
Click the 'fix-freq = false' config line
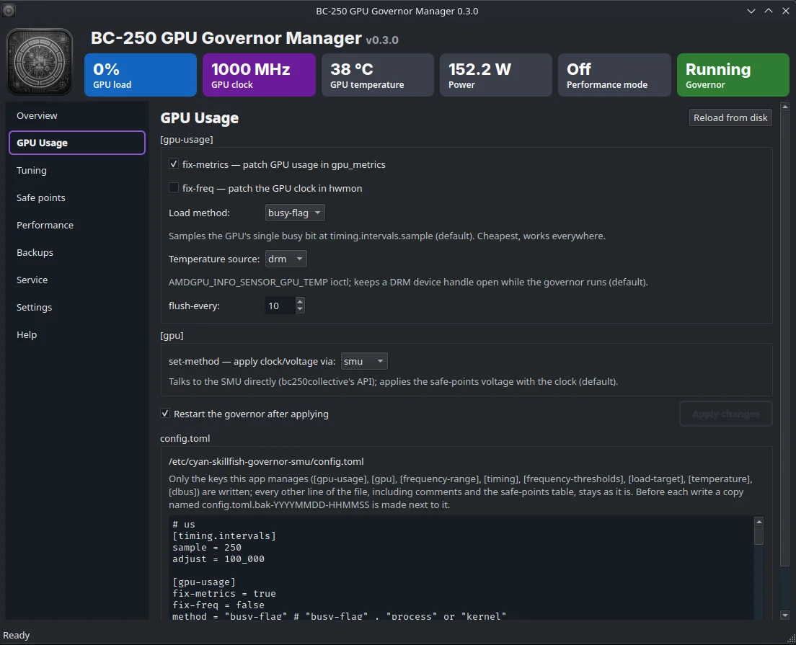pos(218,605)
